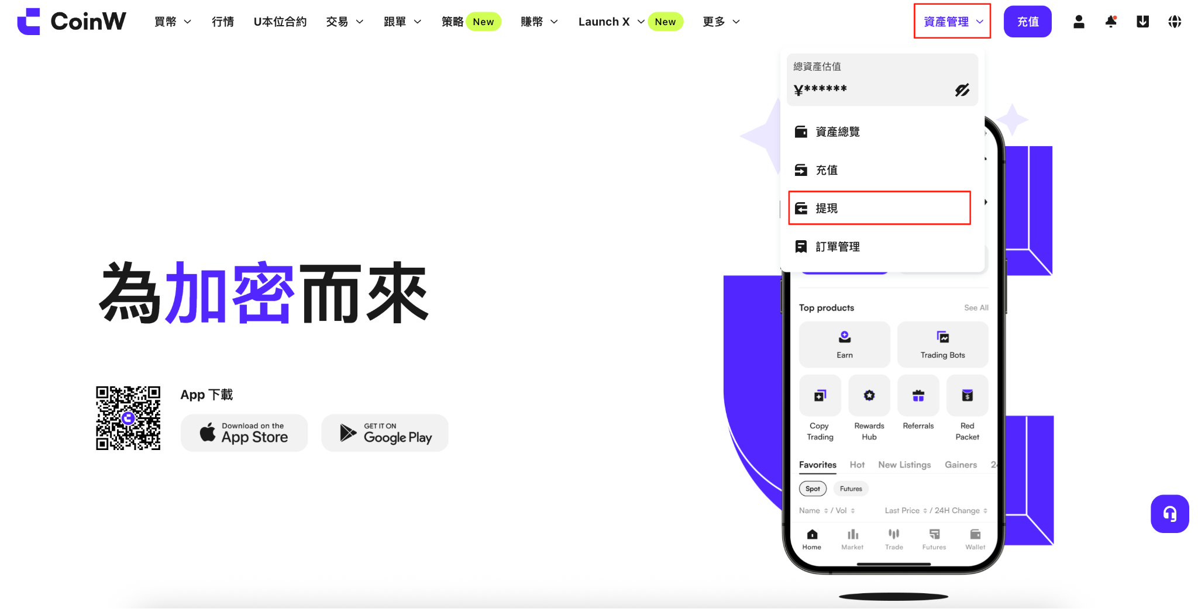The height and width of the screenshot is (609, 1198).
Task: Sort by Name arrows in phone list
Action: [826, 511]
